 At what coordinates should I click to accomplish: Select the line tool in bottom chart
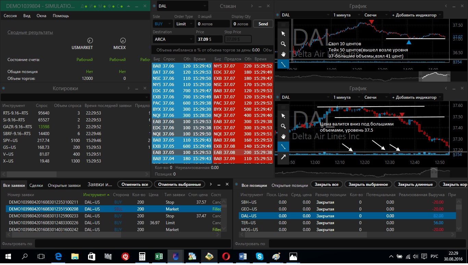[283, 147]
